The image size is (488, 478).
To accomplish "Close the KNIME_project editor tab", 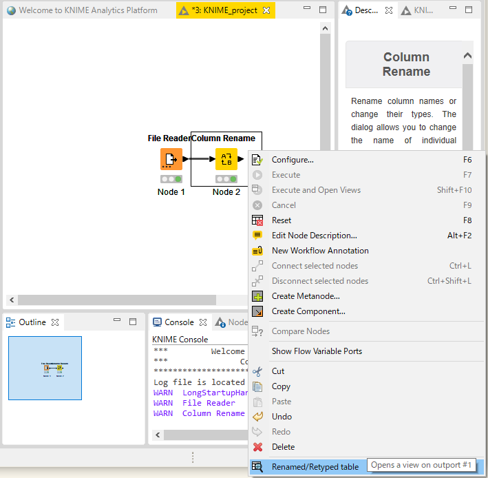I will click(266, 10).
